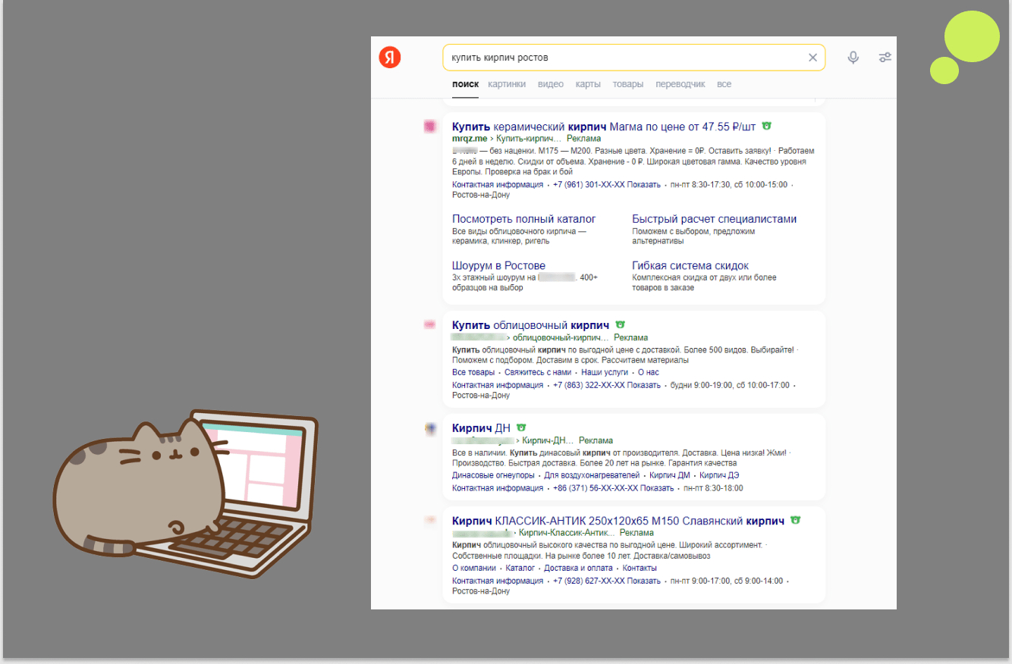The width and height of the screenshot is (1012, 664).
Task: Open the "Кирпич ДМ" link
Action: click(670, 475)
